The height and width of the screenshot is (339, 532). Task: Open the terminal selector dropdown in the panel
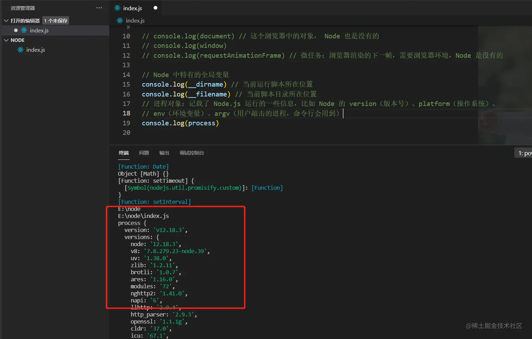pos(524,153)
